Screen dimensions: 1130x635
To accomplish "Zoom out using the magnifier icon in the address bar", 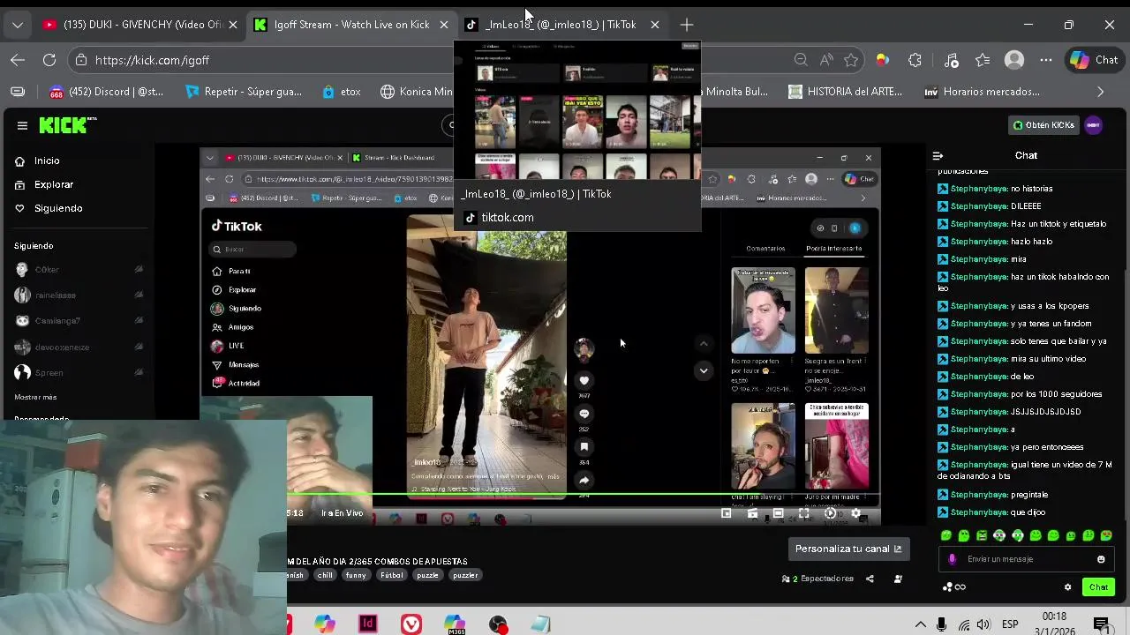I will [801, 60].
